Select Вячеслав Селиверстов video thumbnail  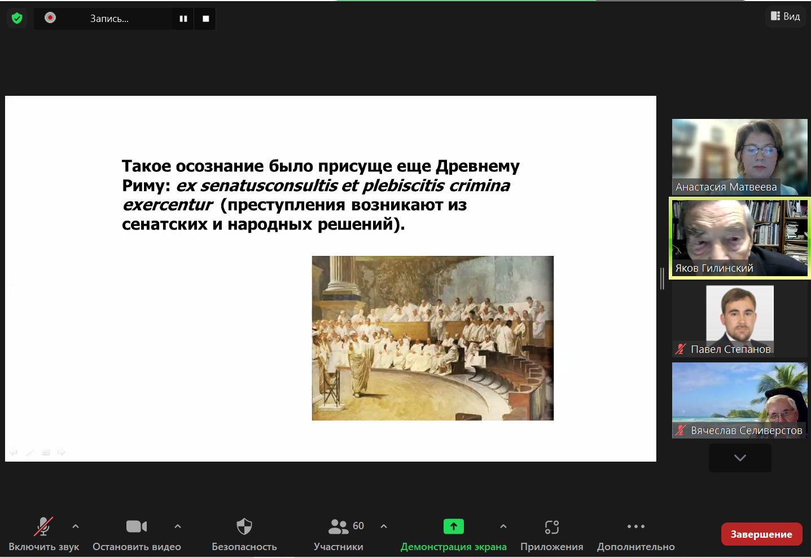tap(739, 400)
